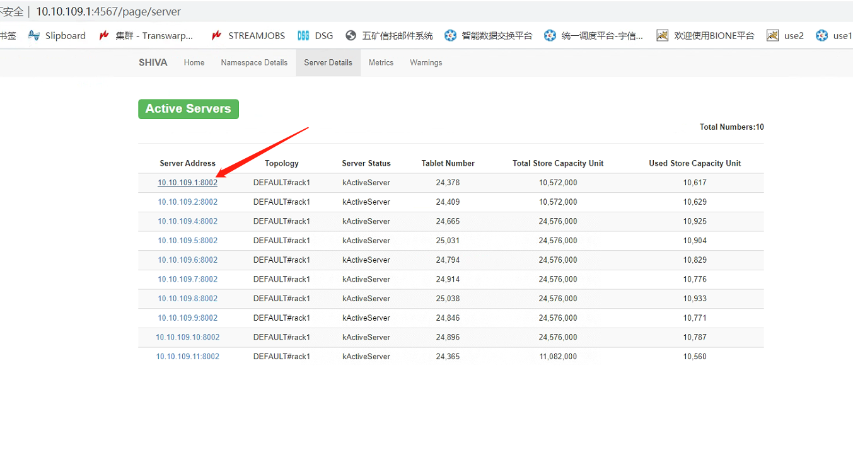This screenshot has height=465, width=853.
Task: Click used capacity value 10,787
Action: (695, 337)
